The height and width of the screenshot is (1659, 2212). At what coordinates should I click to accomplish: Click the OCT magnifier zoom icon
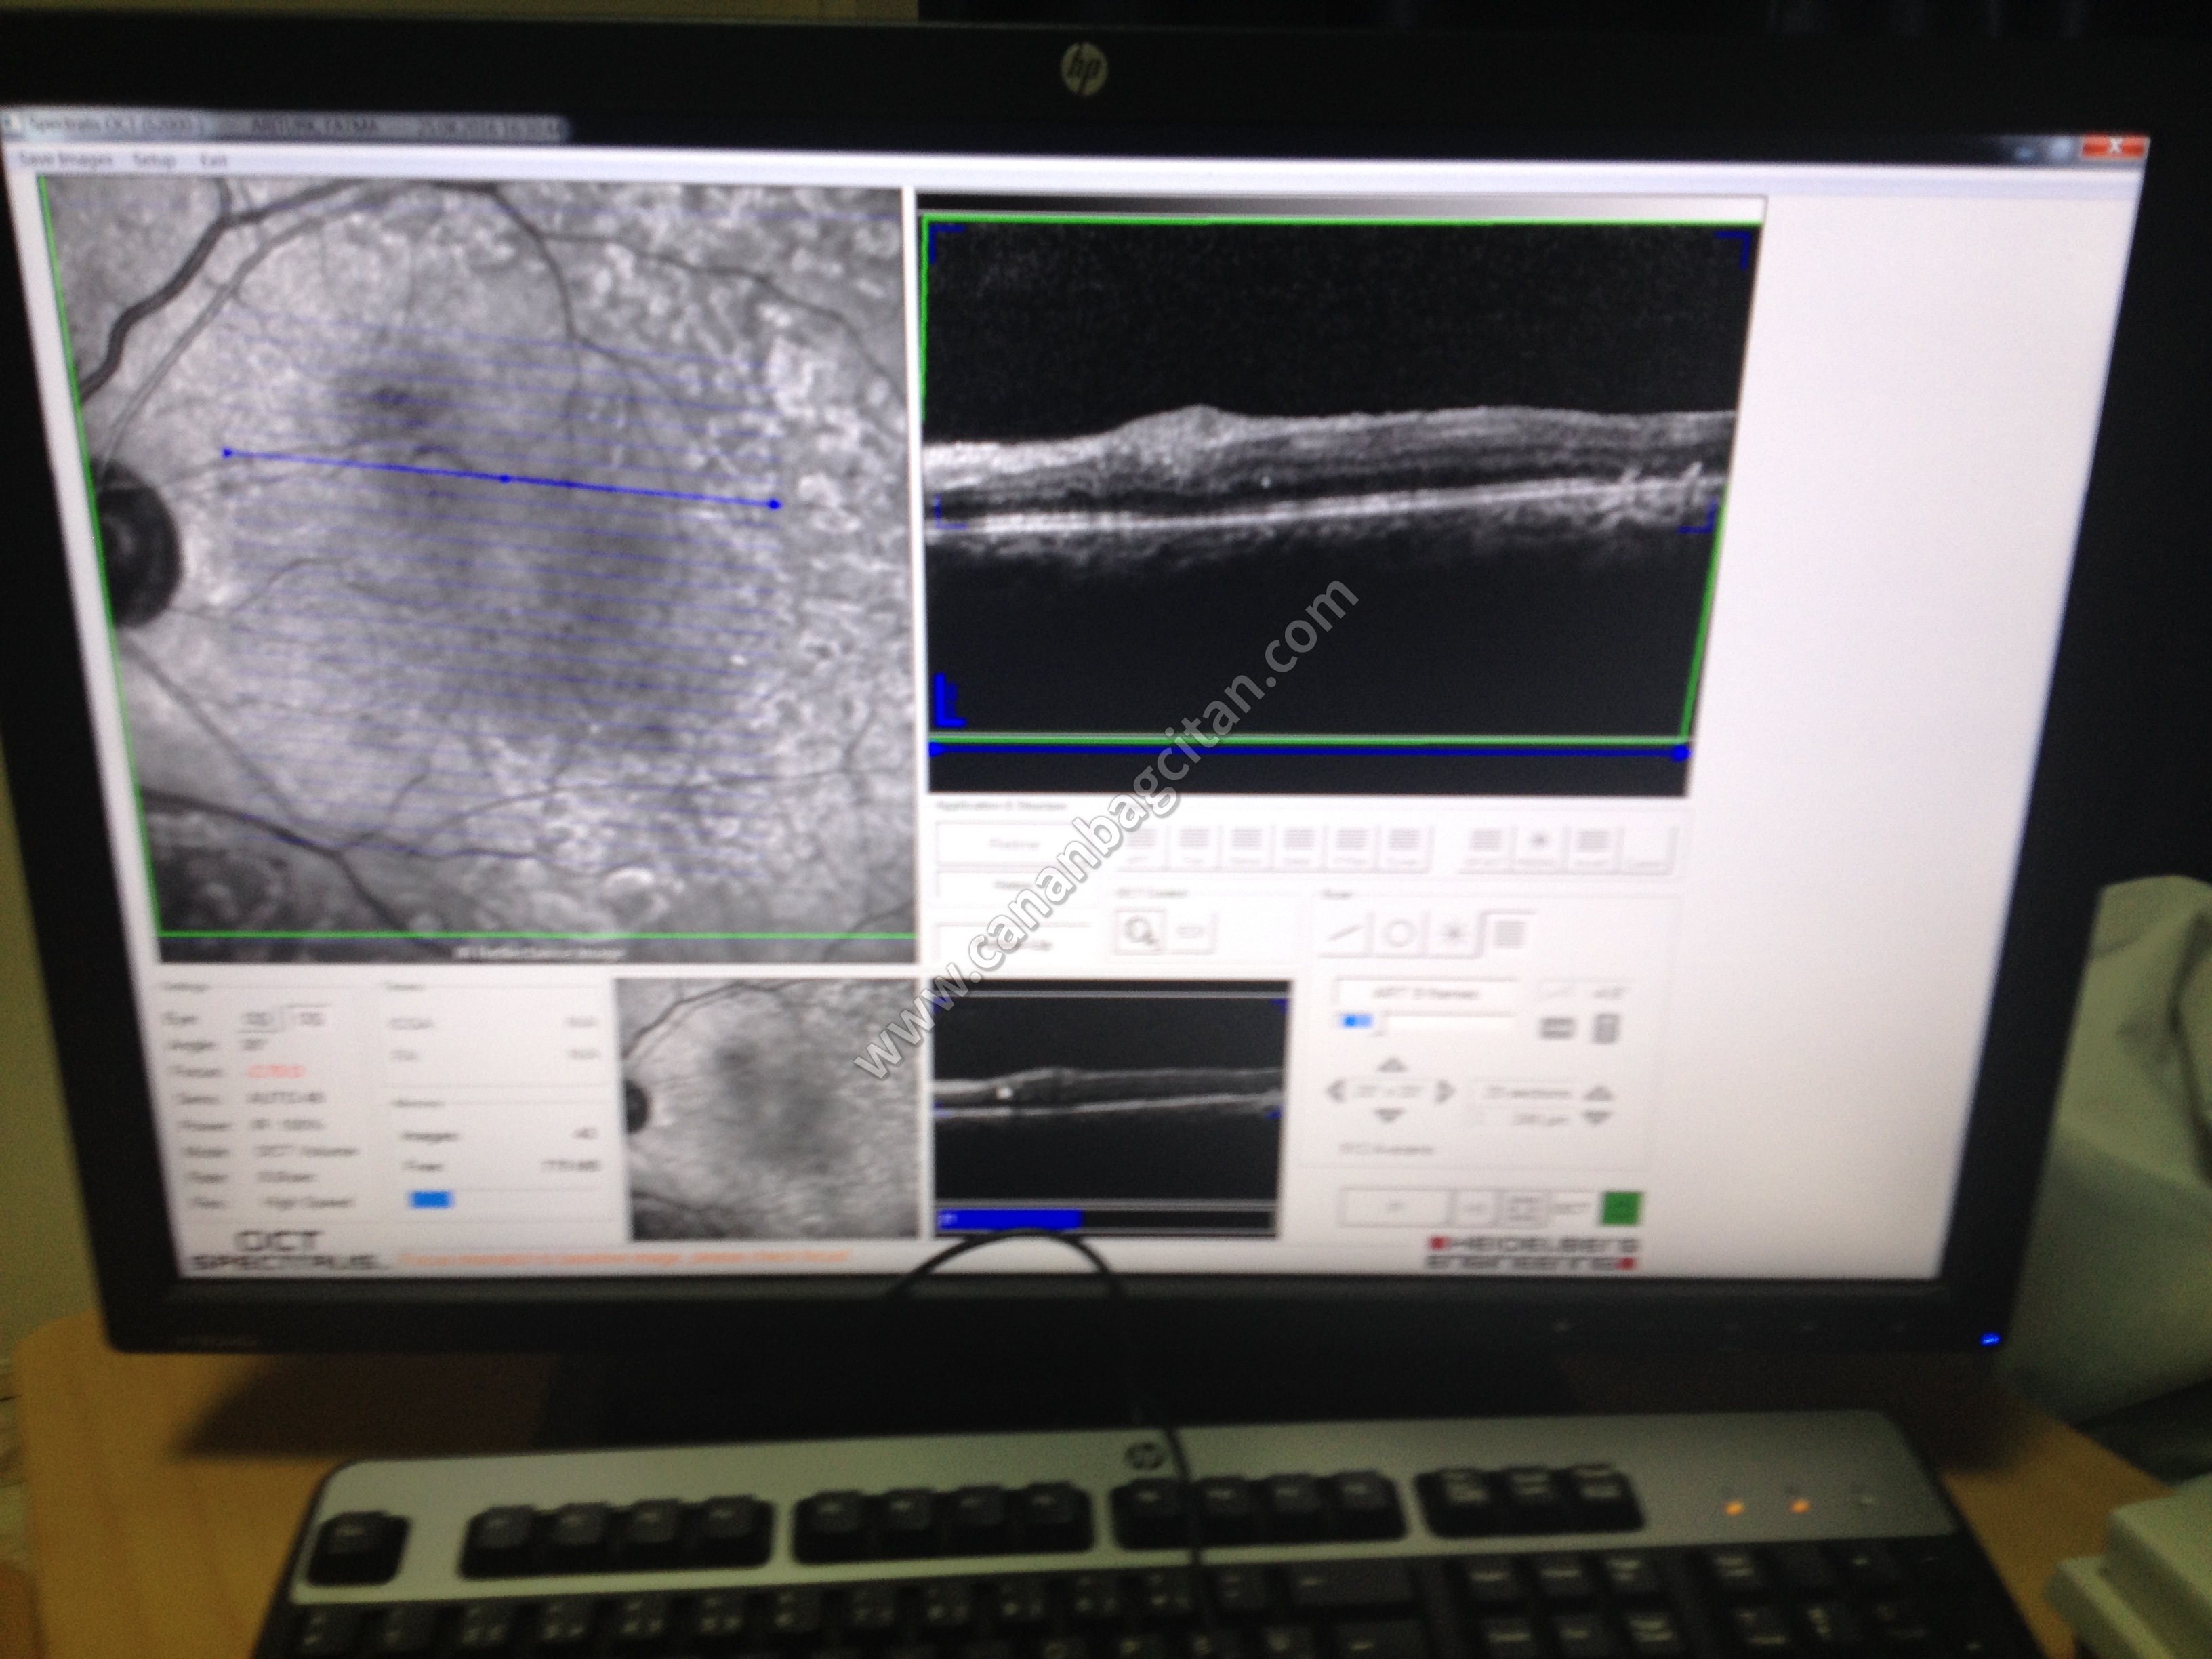(1139, 932)
